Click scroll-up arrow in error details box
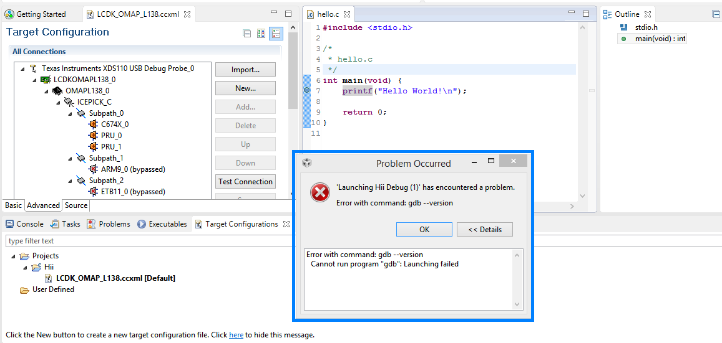This screenshot has width=722, height=343. [x=517, y=255]
